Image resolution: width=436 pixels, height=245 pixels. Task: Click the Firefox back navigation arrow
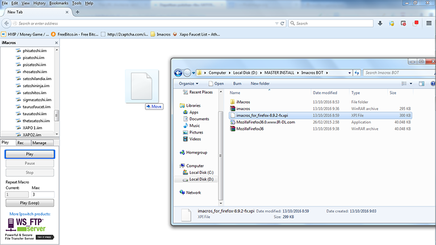point(7,23)
